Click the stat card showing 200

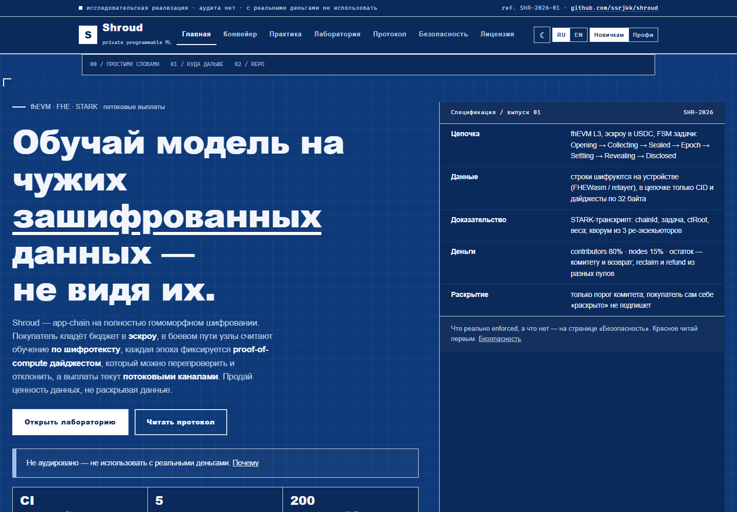click(x=351, y=499)
